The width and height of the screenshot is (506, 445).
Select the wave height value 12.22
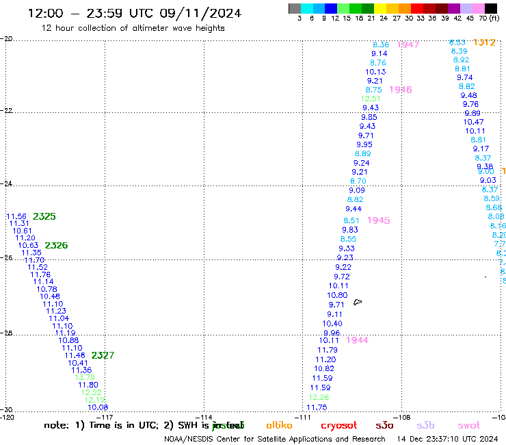point(92,393)
